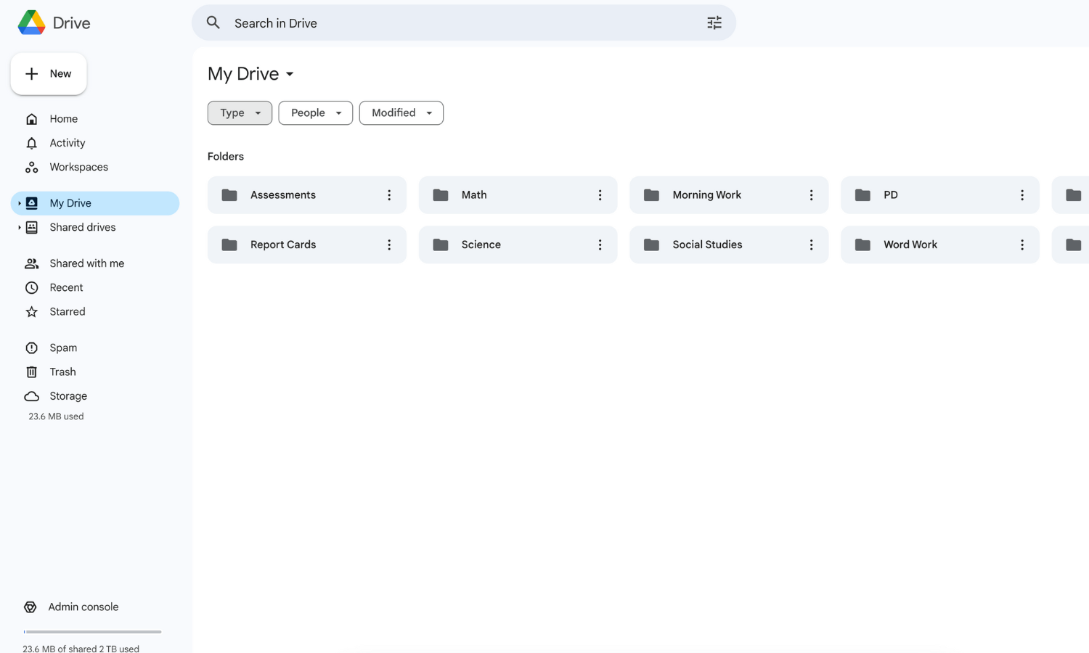The image size is (1089, 653).
Task: Select Workspaces in the sidebar
Action: (78, 167)
